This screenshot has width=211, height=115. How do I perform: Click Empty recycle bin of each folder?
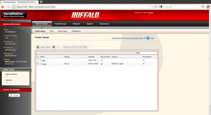(75, 47)
